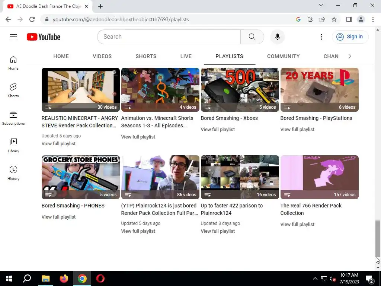
Task: Click the YouTube Search input field
Action: coord(169,37)
